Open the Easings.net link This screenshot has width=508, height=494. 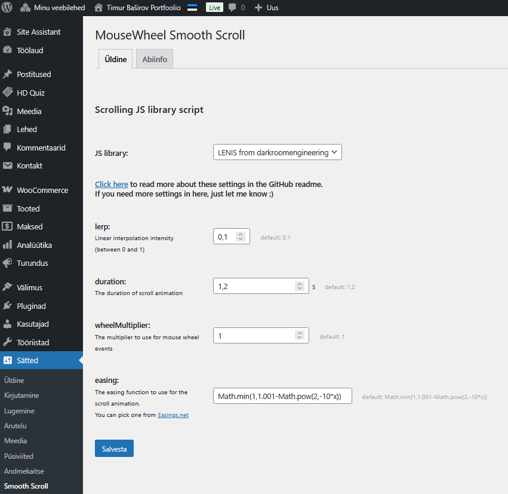[x=173, y=415]
